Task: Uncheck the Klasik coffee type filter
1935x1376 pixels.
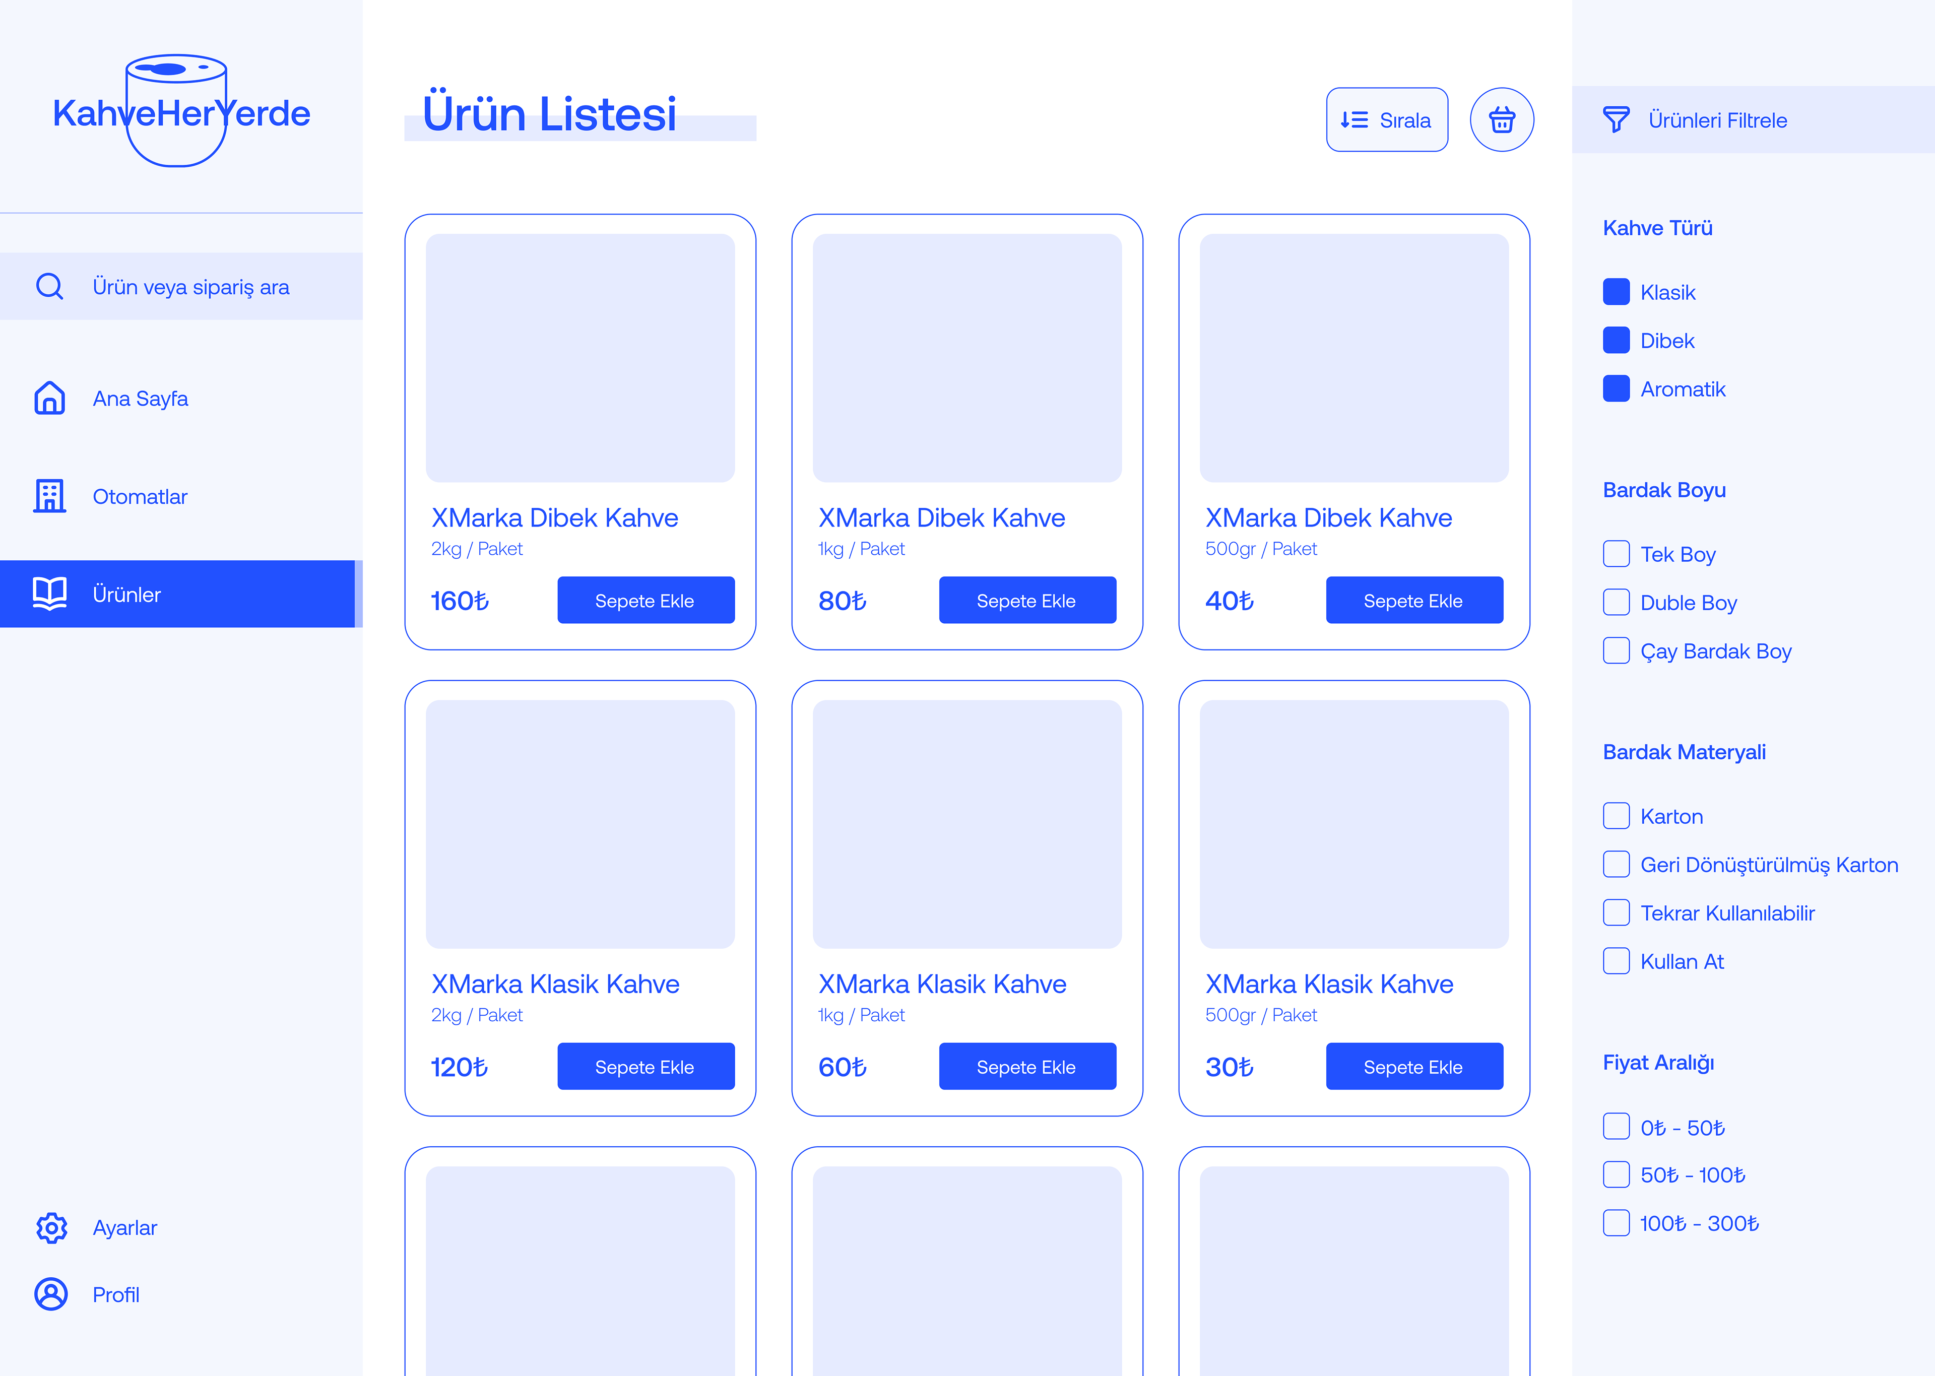Action: pos(1616,291)
